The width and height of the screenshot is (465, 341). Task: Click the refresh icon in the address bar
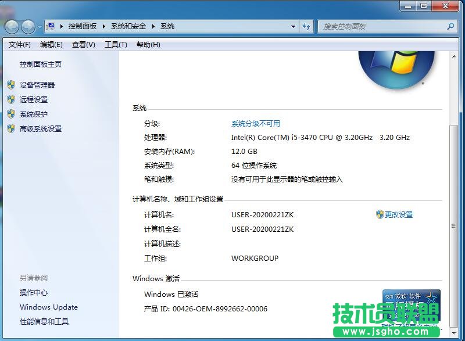(306, 26)
